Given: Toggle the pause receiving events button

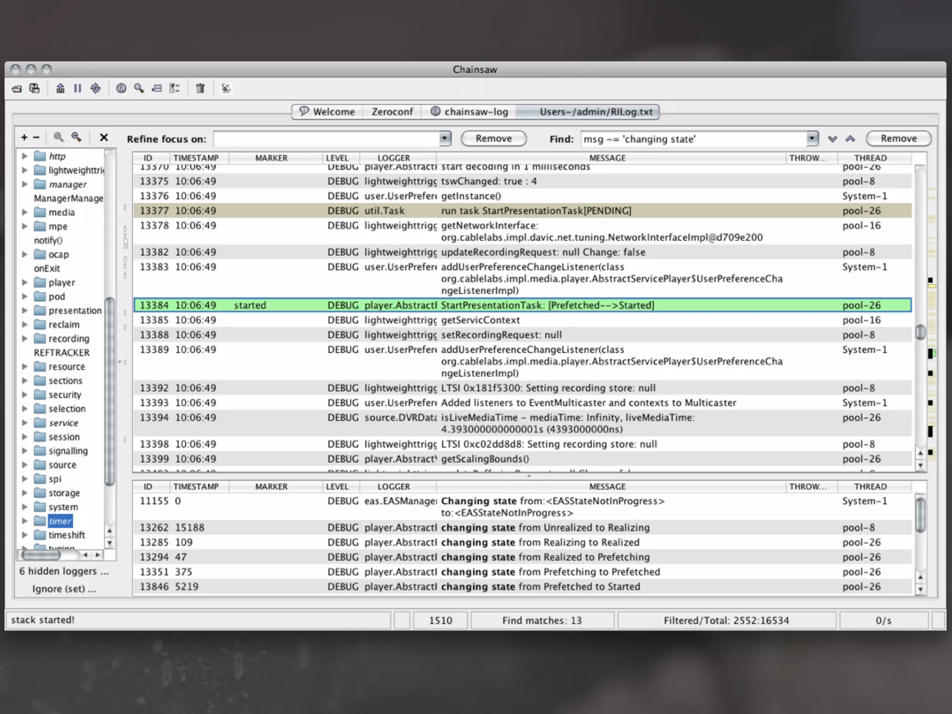Looking at the screenshot, I should pyautogui.click(x=78, y=88).
